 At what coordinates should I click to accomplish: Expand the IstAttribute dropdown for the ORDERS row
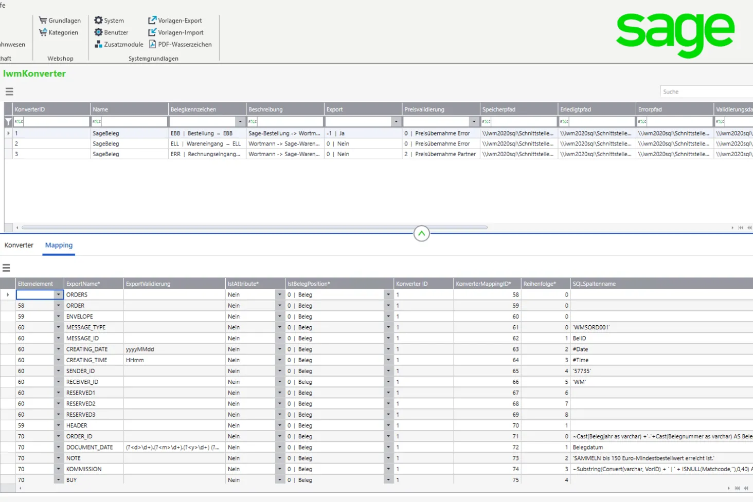click(x=279, y=295)
